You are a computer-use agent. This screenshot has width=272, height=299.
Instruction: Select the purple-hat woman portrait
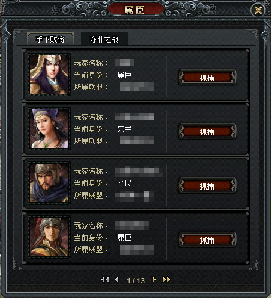click(x=49, y=129)
